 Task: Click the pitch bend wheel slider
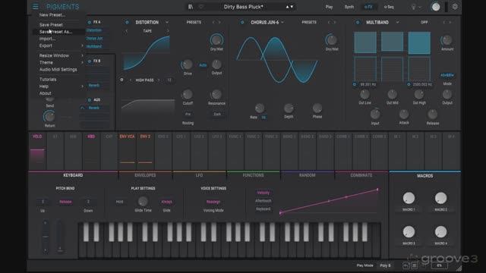click(46, 237)
